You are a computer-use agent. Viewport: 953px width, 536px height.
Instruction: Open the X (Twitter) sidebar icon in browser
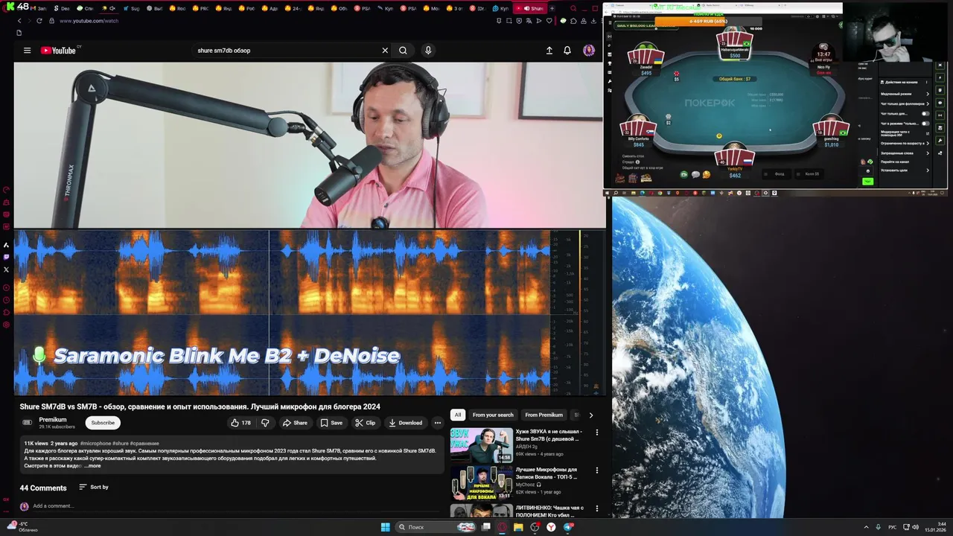click(x=7, y=269)
